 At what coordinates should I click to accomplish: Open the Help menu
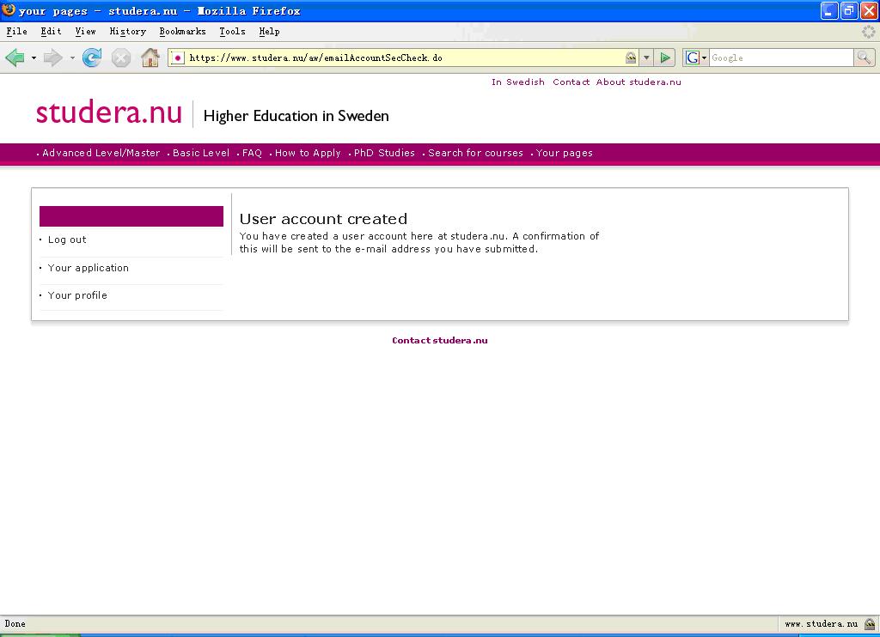(269, 32)
